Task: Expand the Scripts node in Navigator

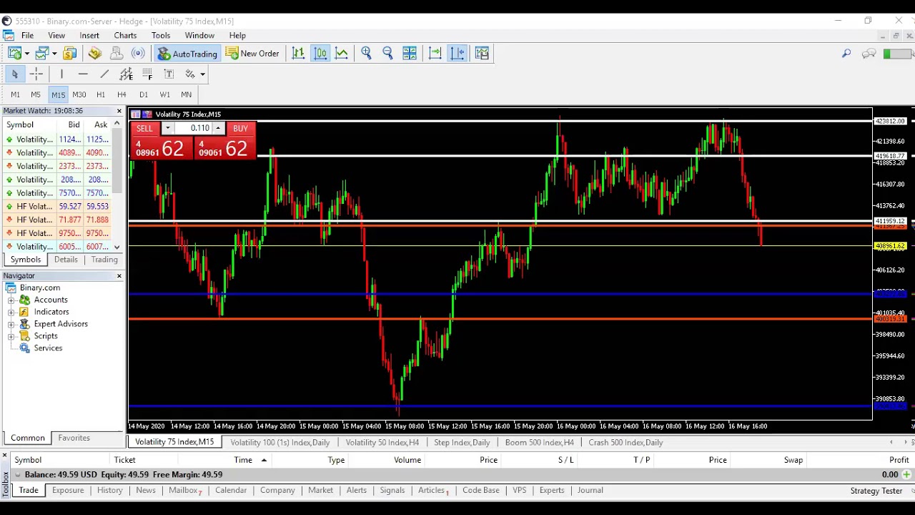Action: pos(11,336)
